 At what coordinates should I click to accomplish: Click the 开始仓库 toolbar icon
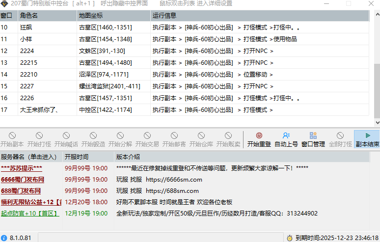[x=201, y=136]
